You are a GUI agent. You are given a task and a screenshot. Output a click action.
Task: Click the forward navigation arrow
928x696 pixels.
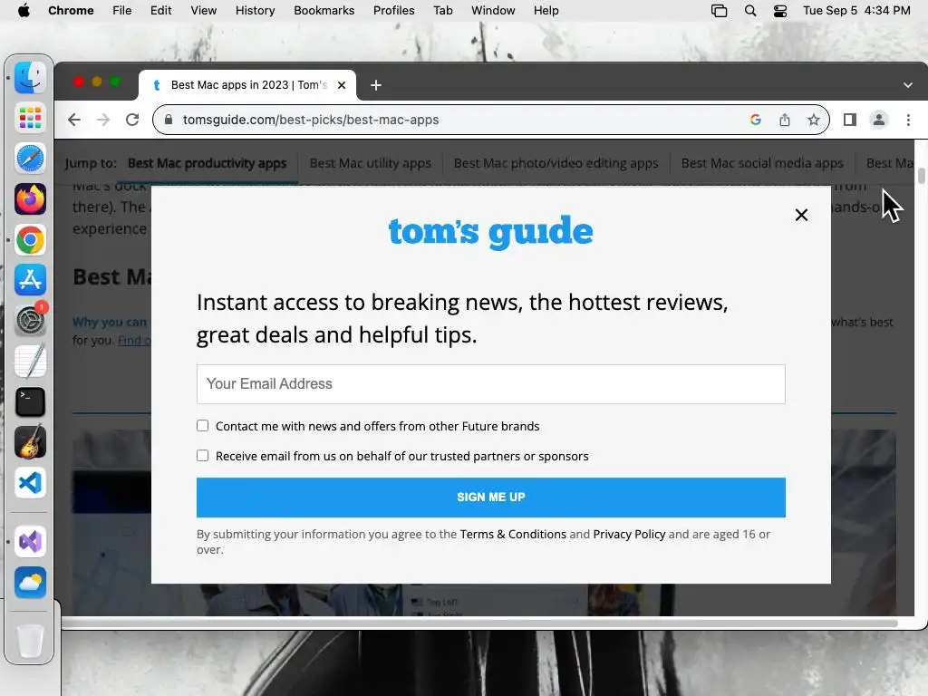103,120
